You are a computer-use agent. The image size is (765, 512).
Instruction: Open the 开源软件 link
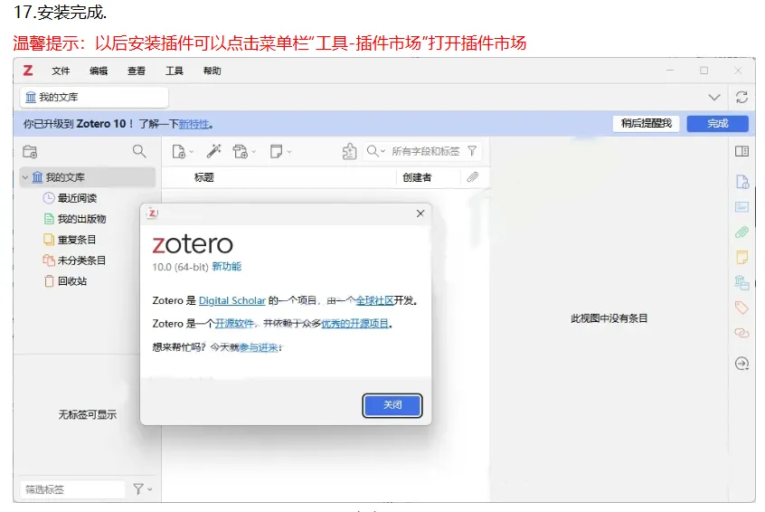235,324
